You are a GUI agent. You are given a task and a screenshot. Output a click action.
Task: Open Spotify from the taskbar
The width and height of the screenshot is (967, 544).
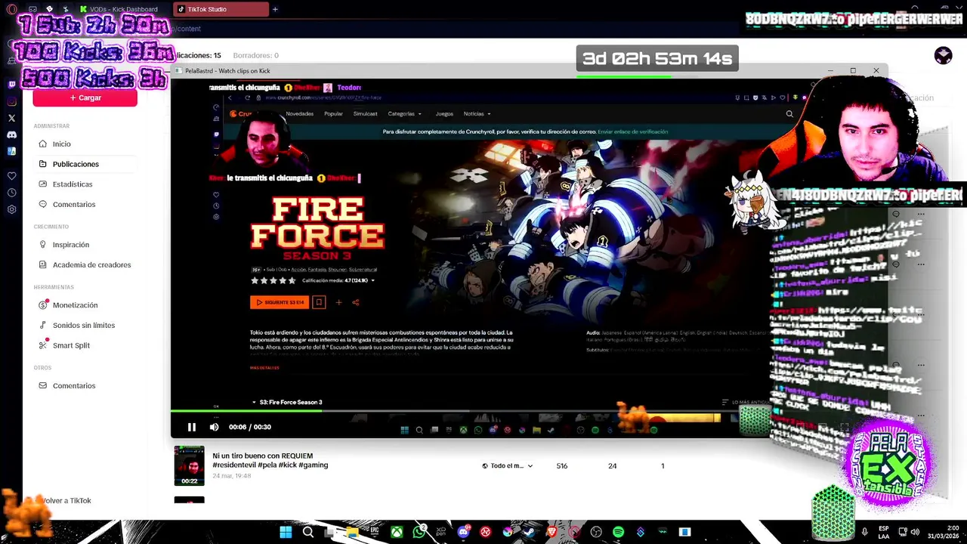tap(618, 532)
